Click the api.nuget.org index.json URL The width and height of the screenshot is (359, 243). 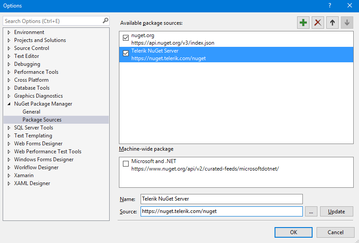click(173, 43)
